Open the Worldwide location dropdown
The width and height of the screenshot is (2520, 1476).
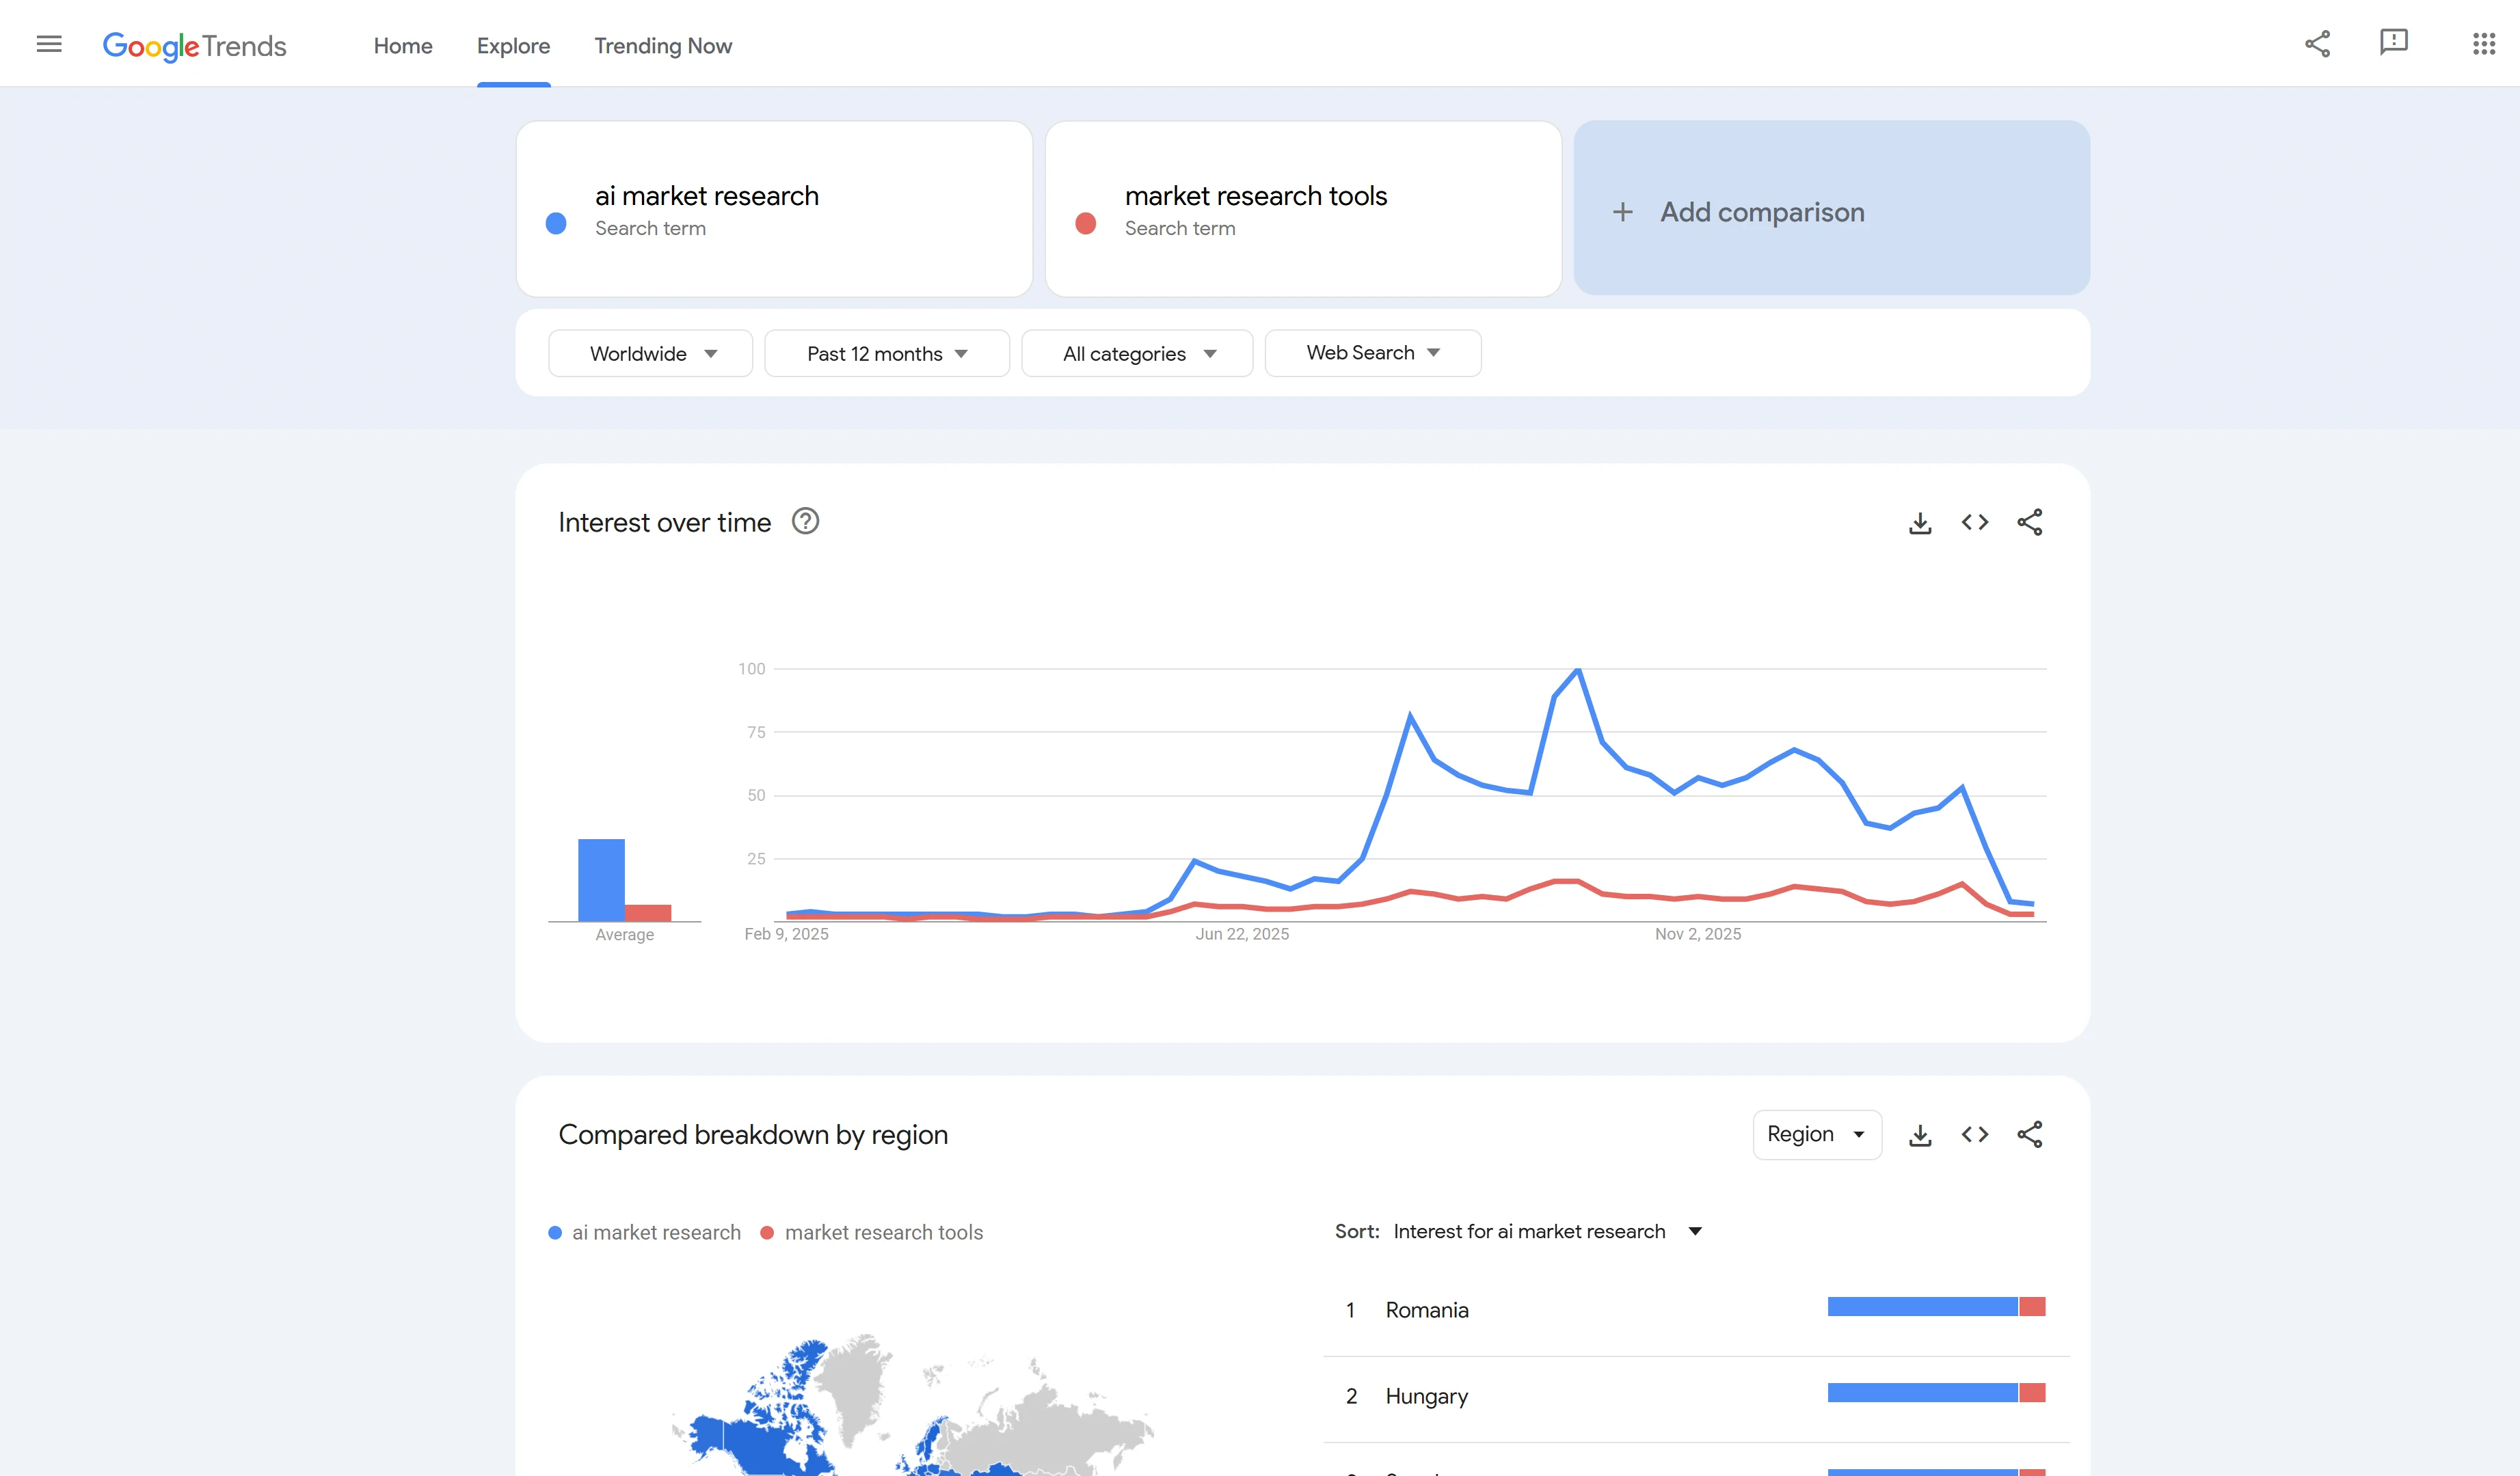(x=650, y=353)
